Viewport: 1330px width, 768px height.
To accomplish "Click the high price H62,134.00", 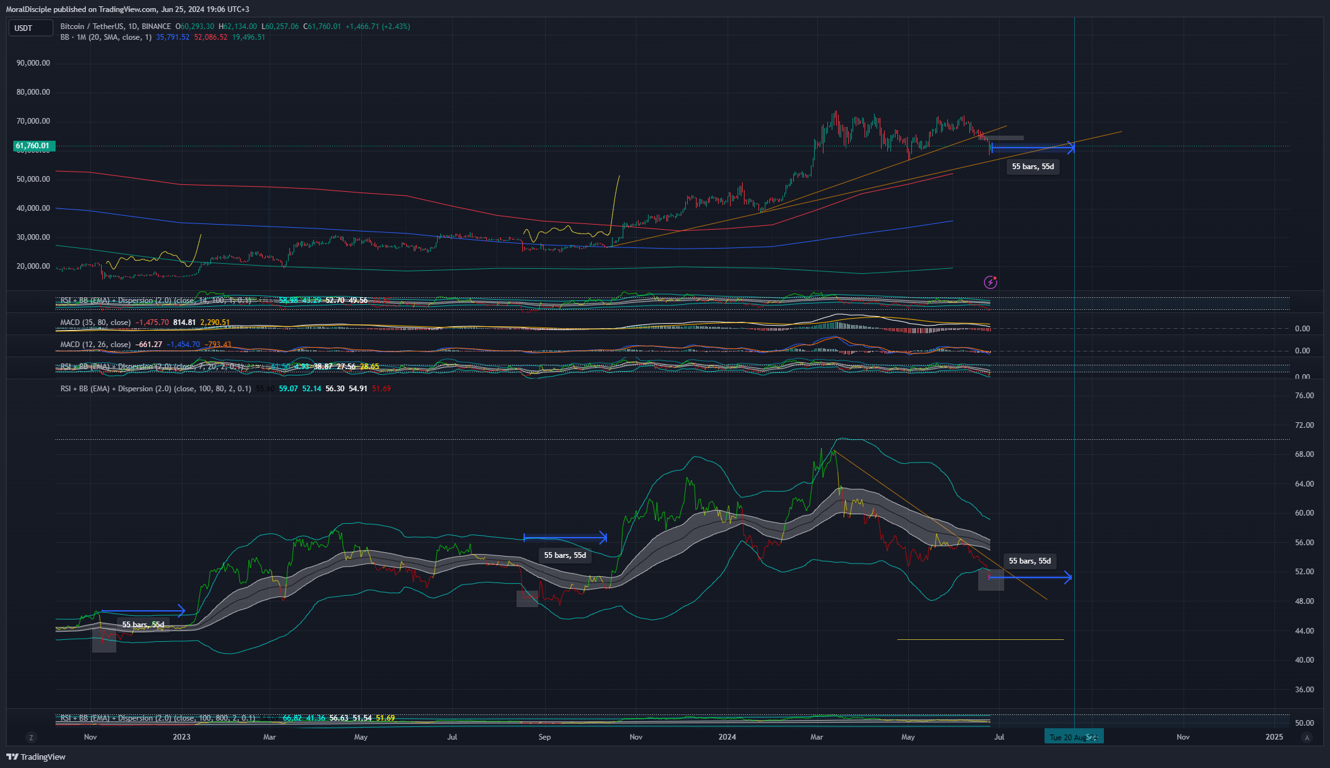I will 238,27.
